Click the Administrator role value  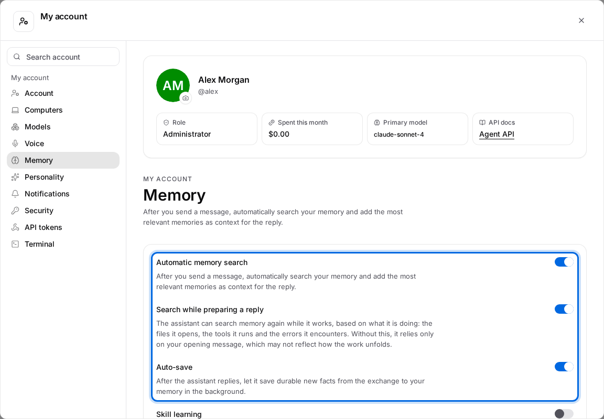[187, 134]
